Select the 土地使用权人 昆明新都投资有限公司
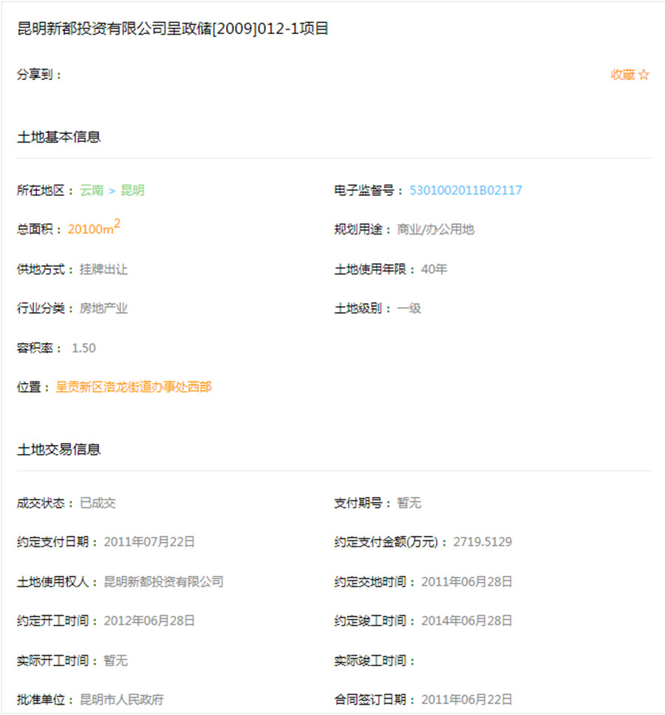The image size is (665, 715). 164,581
